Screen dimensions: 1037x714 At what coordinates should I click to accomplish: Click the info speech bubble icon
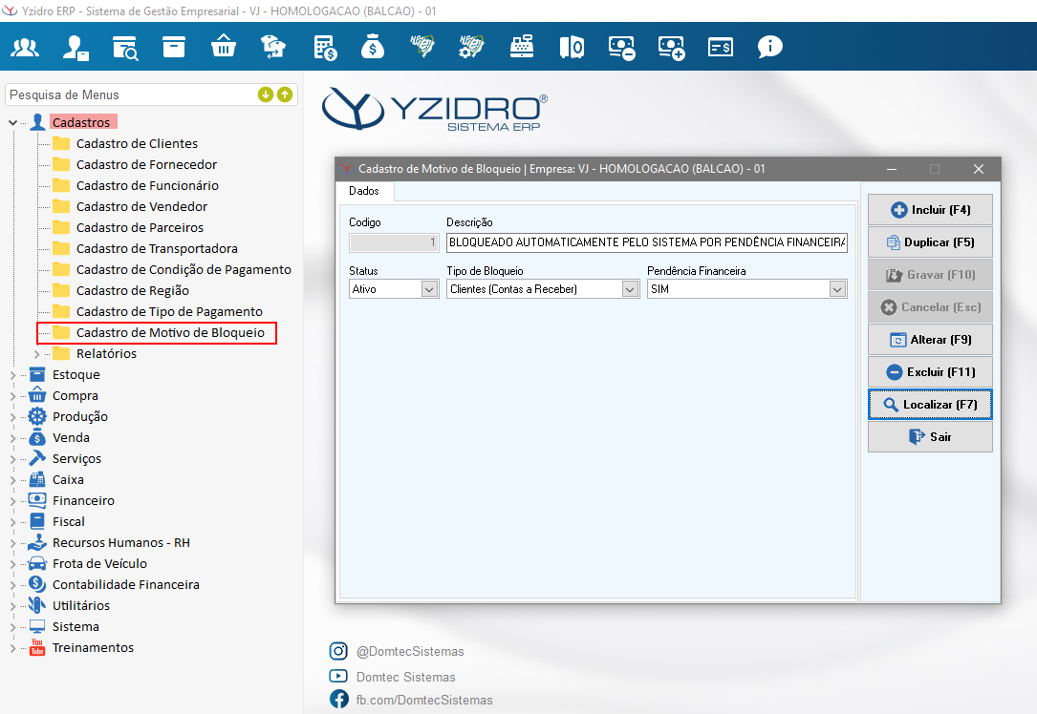pos(769,47)
